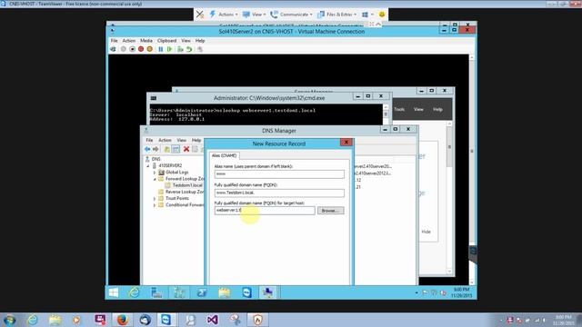Click the green Revert arrow in VM toolbar

click(x=189, y=49)
